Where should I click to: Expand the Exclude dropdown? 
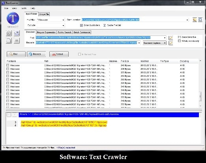(x=63, y=25)
